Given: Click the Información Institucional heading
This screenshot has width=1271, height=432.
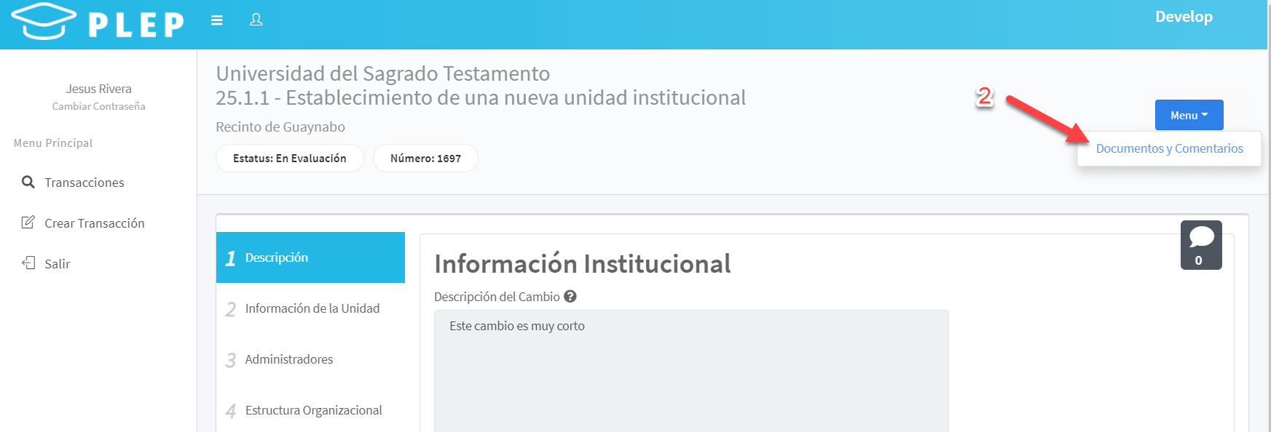Looking at the screenshot, I should 583,263.
